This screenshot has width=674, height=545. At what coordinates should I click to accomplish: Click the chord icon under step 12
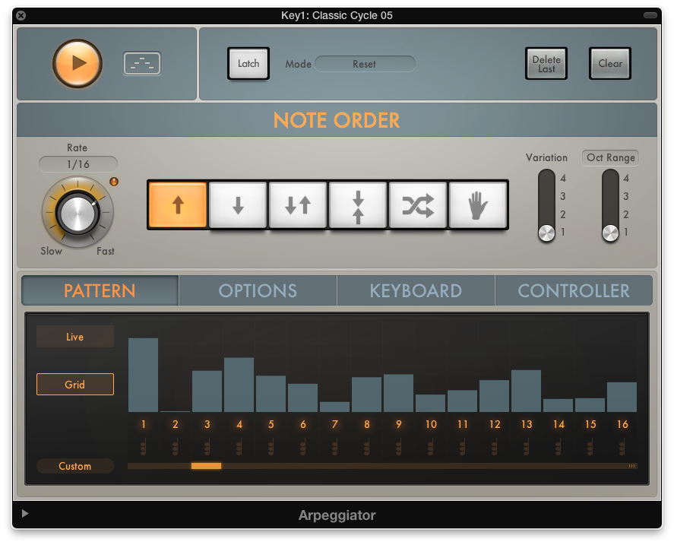(495, 448)
